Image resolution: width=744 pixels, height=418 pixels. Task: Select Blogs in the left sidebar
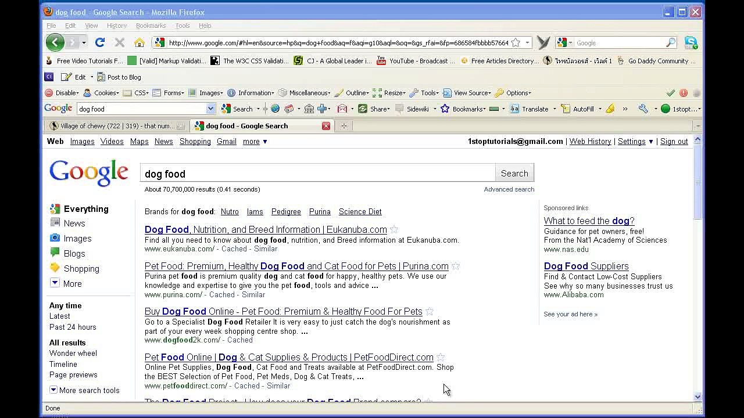74,254
